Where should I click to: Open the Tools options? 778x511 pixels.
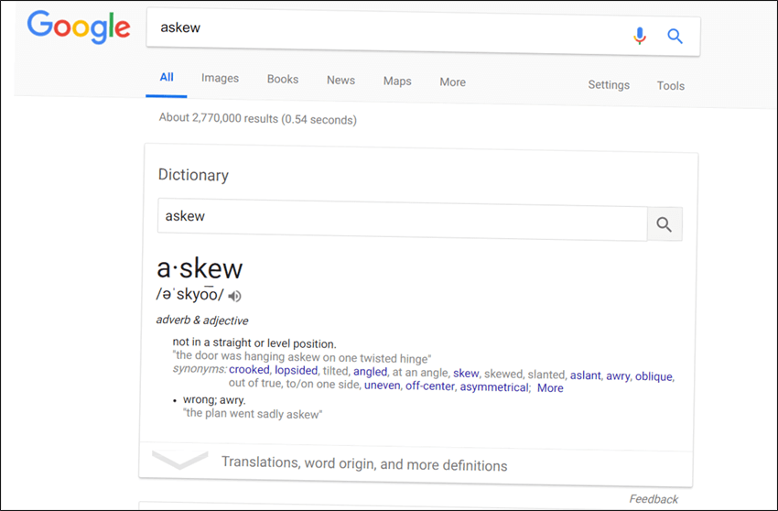point(670,86)
